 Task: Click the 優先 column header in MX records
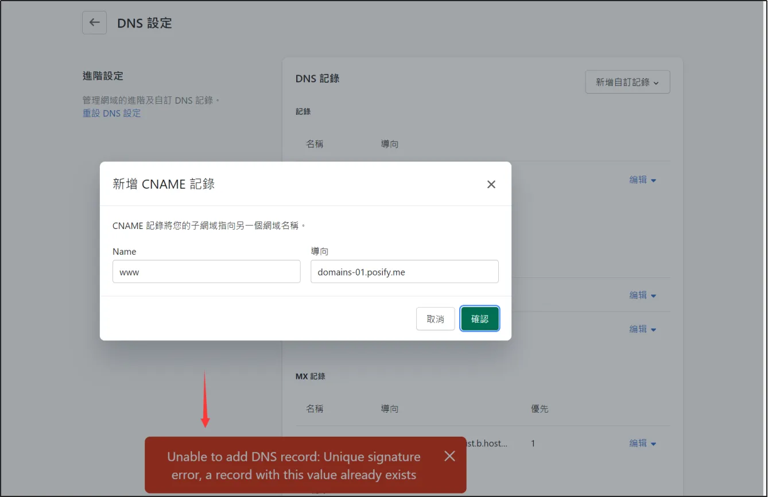[540, 409]
